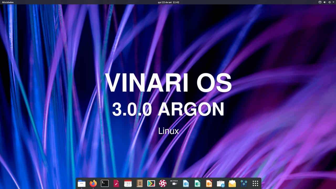This screenshot has width=336, height=189.
Task: Open the files manager from the dock
Action: coord(82,183)
